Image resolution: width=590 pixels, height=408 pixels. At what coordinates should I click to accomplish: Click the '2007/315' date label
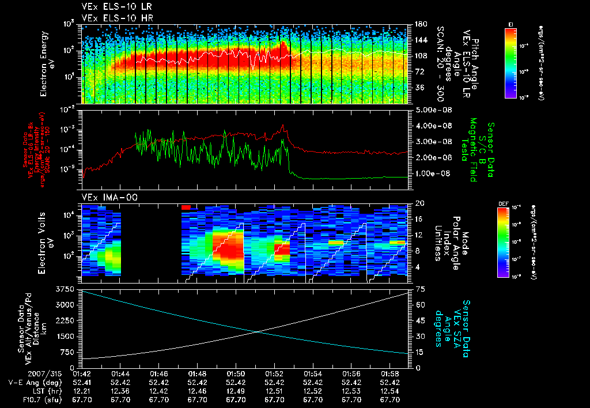point(44,374)
